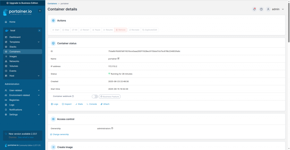This screenshot has height=150, width=290.
Task: Click the Restart container button
Action: 85,30
